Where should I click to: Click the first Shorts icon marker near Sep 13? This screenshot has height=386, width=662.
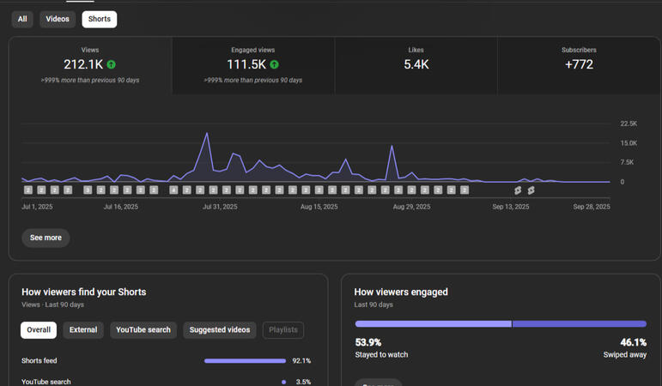518,190
